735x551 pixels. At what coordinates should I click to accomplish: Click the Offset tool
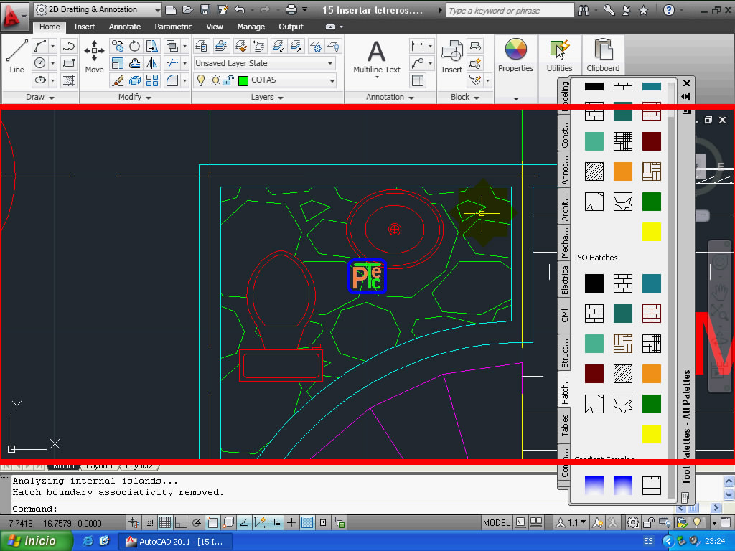[134, 63]
